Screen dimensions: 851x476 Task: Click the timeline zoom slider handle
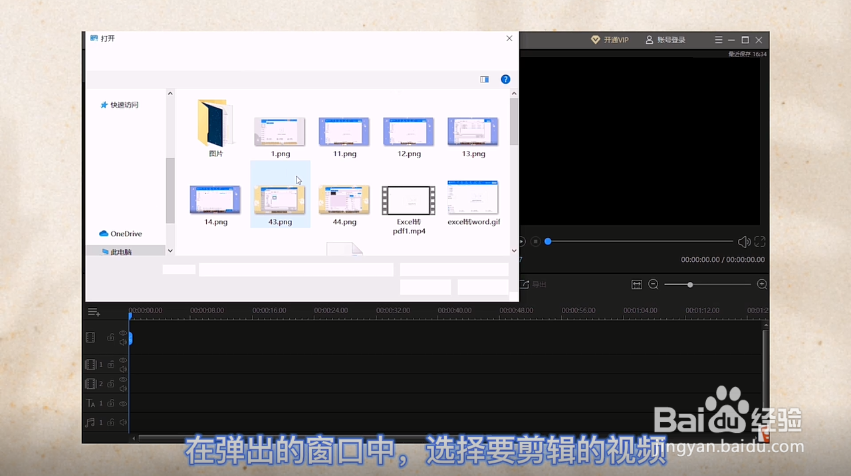click(x=689, y=284)
